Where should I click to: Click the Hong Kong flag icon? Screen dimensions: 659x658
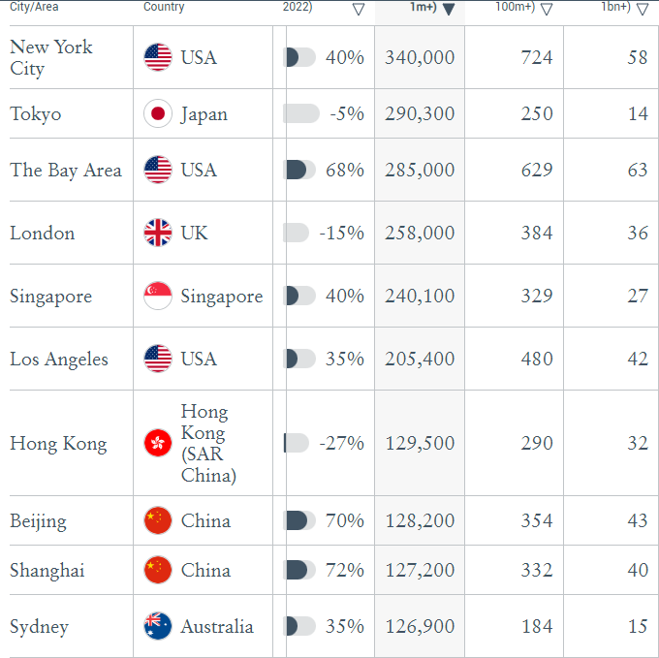(x=158, y=443)
